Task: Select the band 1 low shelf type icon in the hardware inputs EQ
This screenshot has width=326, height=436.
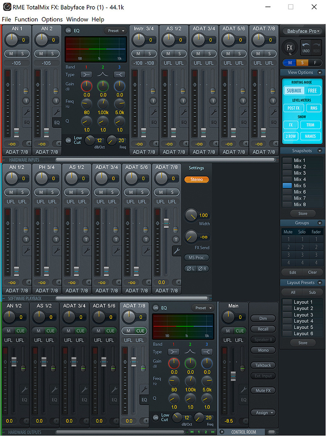Action: point(87,75)
